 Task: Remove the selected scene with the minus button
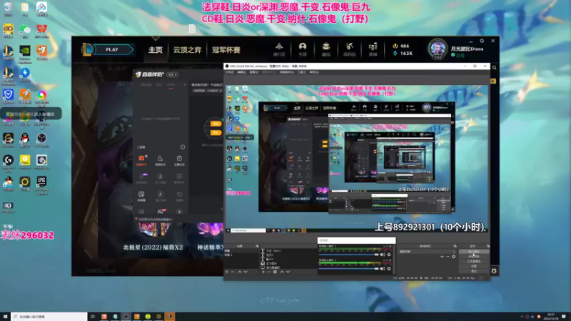233,272
